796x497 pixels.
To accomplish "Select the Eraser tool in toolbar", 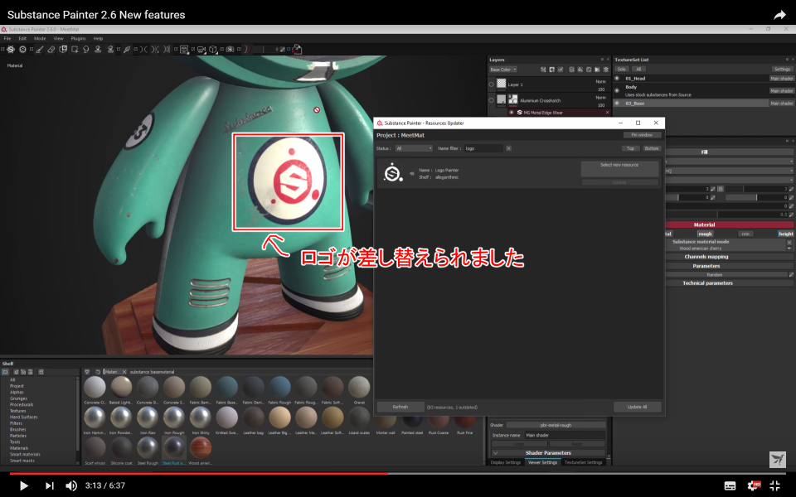I will tap(51, 49).
